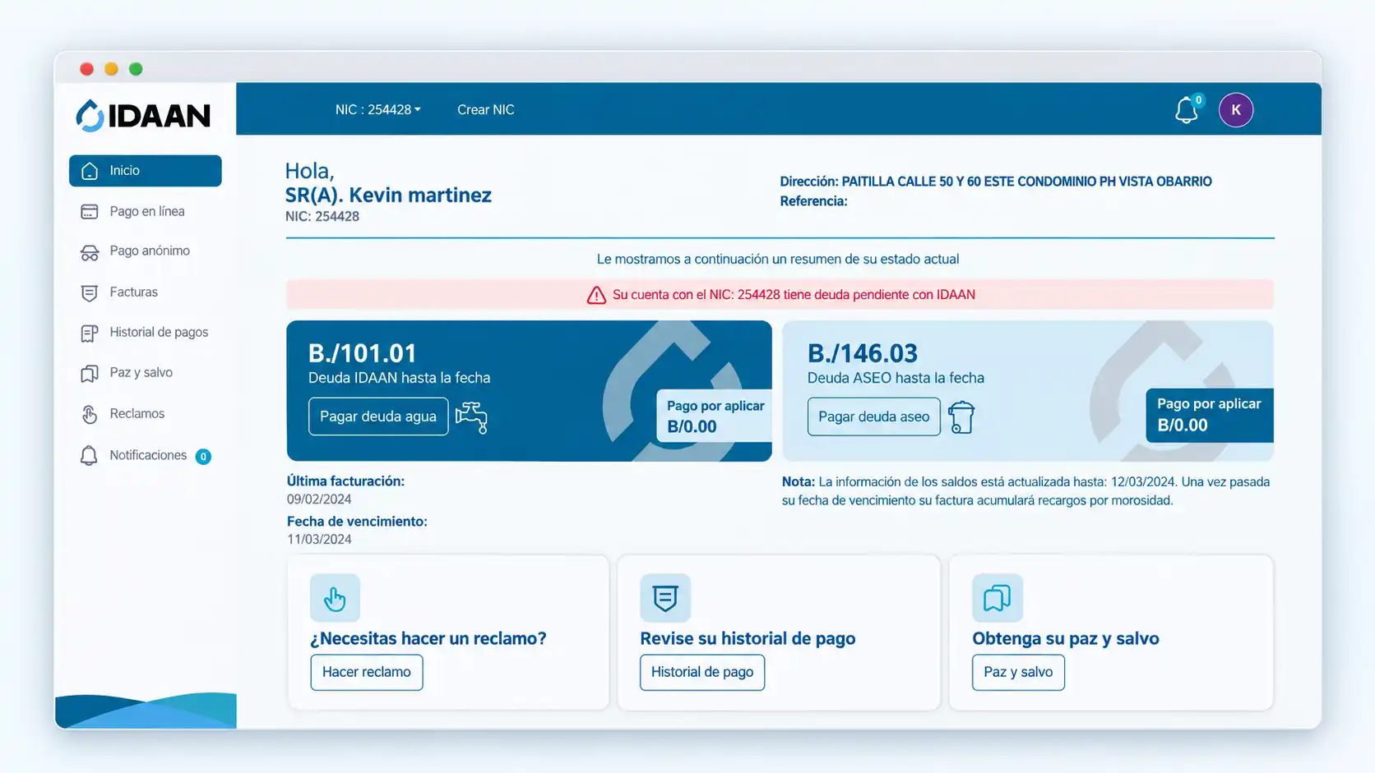Image resolution: width=1375 pixels, height=773 pixels.
Task: Click the heading Revise su historial de pago
Action: pyautogui.click(x=748, y=638)
